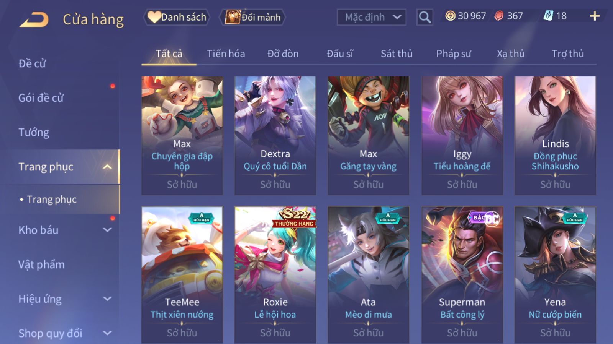Go to Tướng in the sidebar
613x344 pixels.
(34, 133)
